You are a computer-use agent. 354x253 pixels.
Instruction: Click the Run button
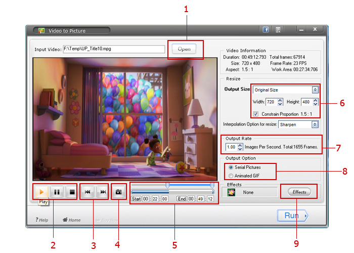[x=293, y=216]
